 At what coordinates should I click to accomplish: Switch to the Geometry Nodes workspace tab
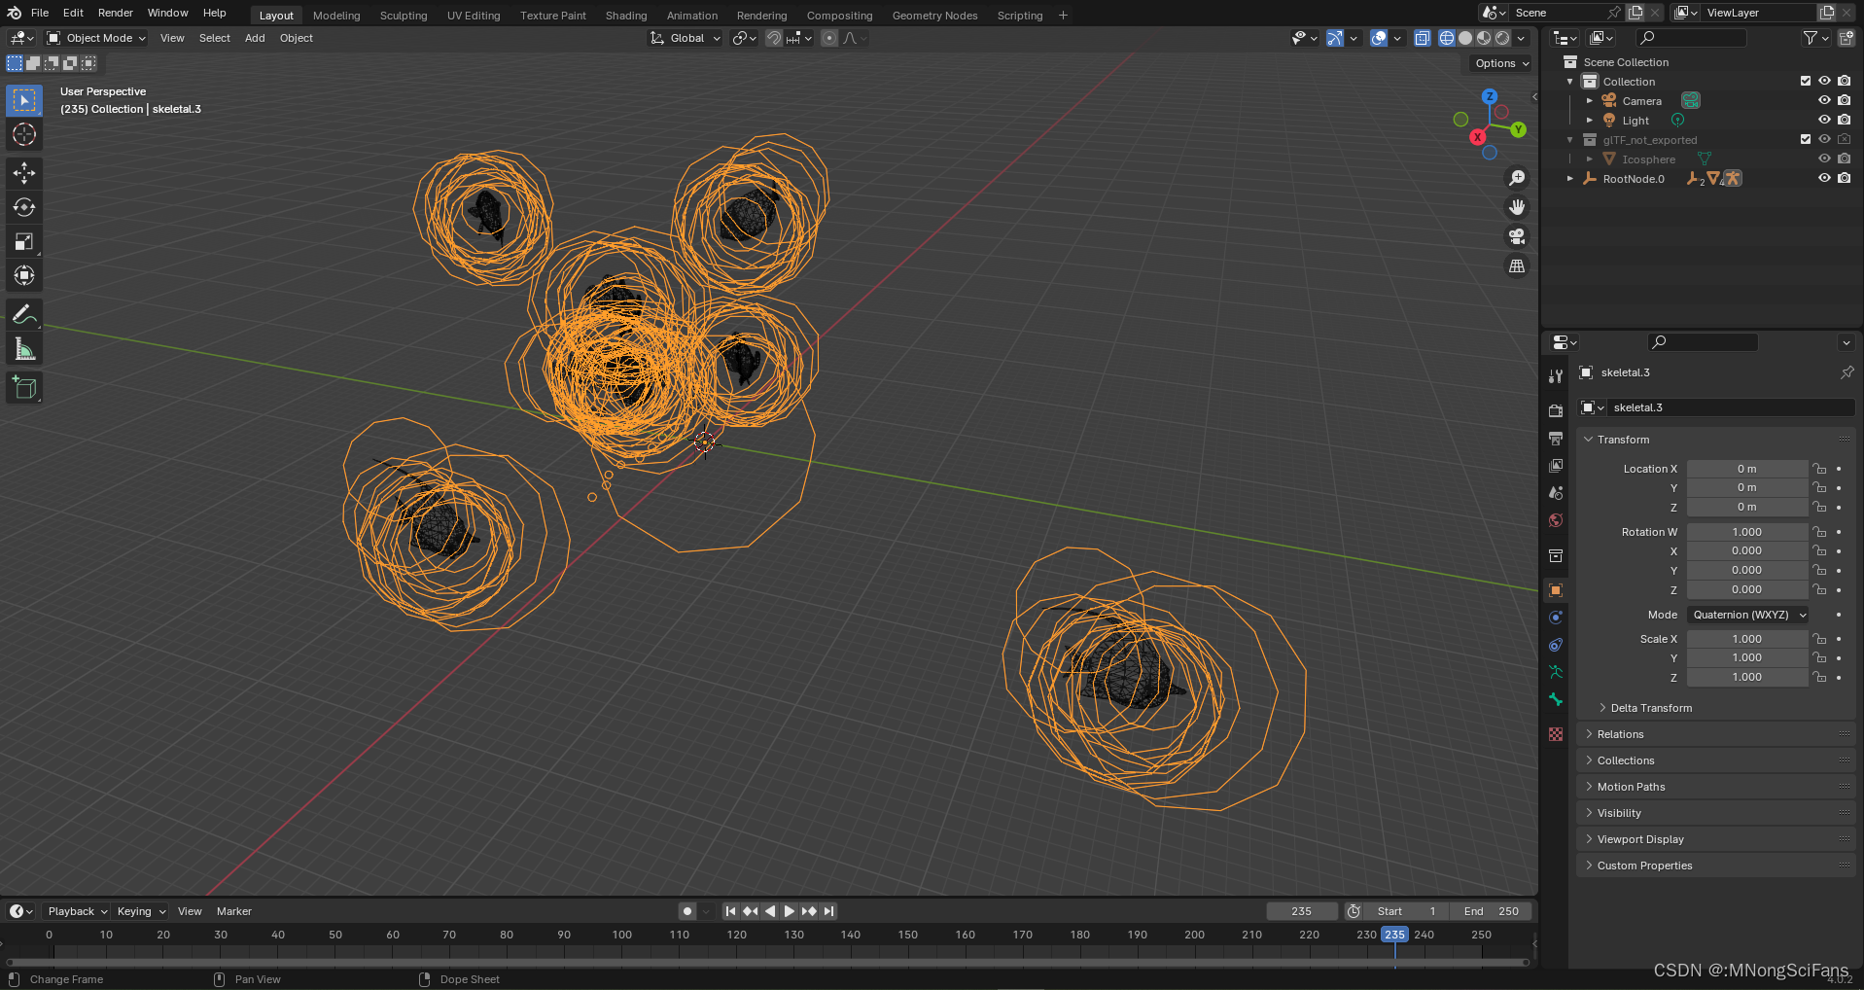[934, 16]
